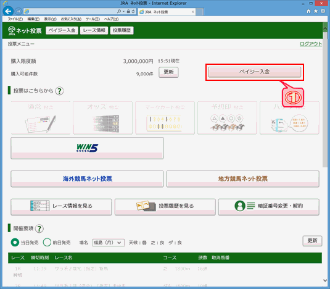Screen dimensions: 330x289
Task: Click the 購入可能件数 9,000件 value
Action: tap(144, 74)
